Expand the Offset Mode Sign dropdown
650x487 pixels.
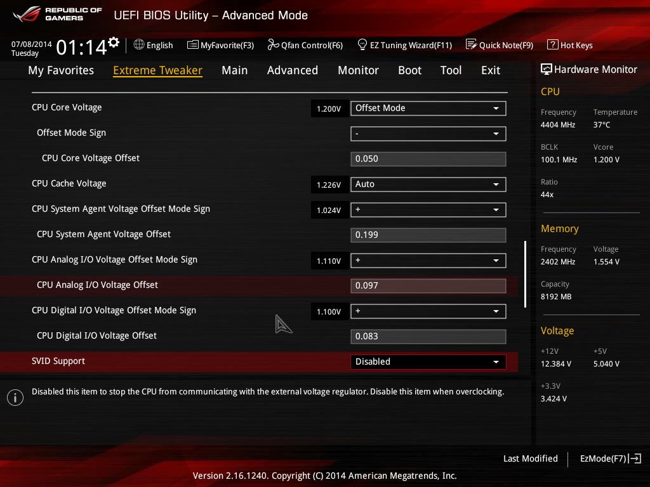pyautogui.click(x=428, y=134)
